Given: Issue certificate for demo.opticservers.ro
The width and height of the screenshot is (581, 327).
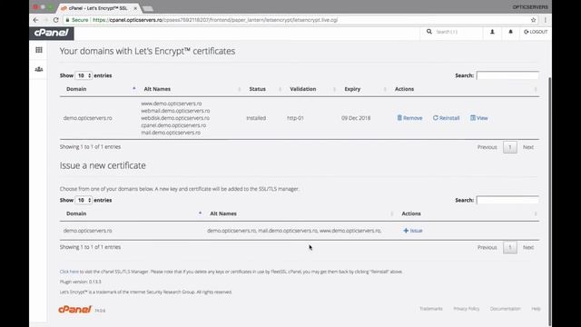Looking at the screenshot, I should tap(413, 231).
